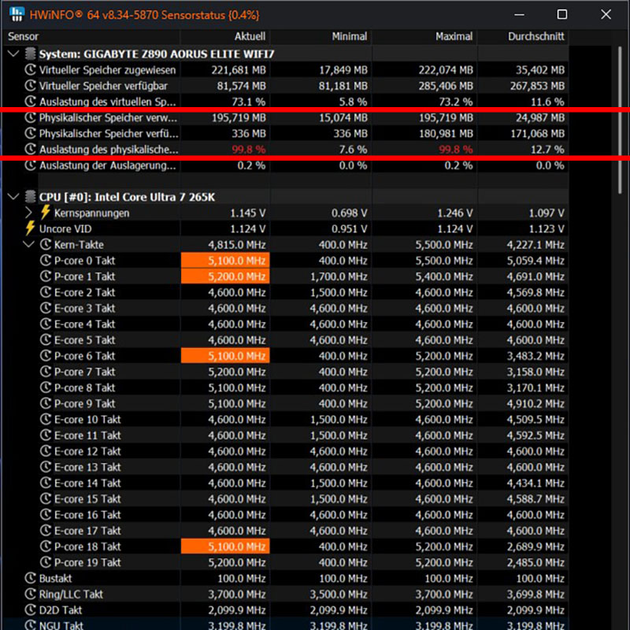630x630 pixels.
Task: Click clock icon of Physikalischer Speicher verw...
Action: point(30,117)
